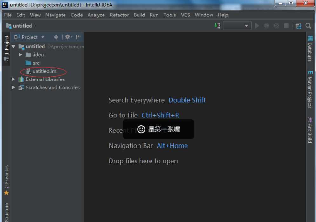Image resolution: width=316 pixels, height=222 pixels.
Task: Open the Help menu
Action: (x=223, y=15)
